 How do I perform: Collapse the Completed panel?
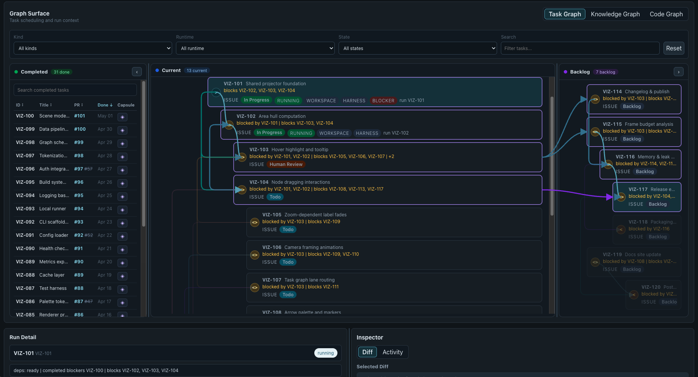coord(137,72)
